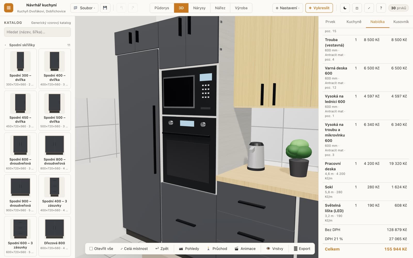The image size is (413, 258).
Task: Switch to the Půdorys view tab
Action: (162, 8)
